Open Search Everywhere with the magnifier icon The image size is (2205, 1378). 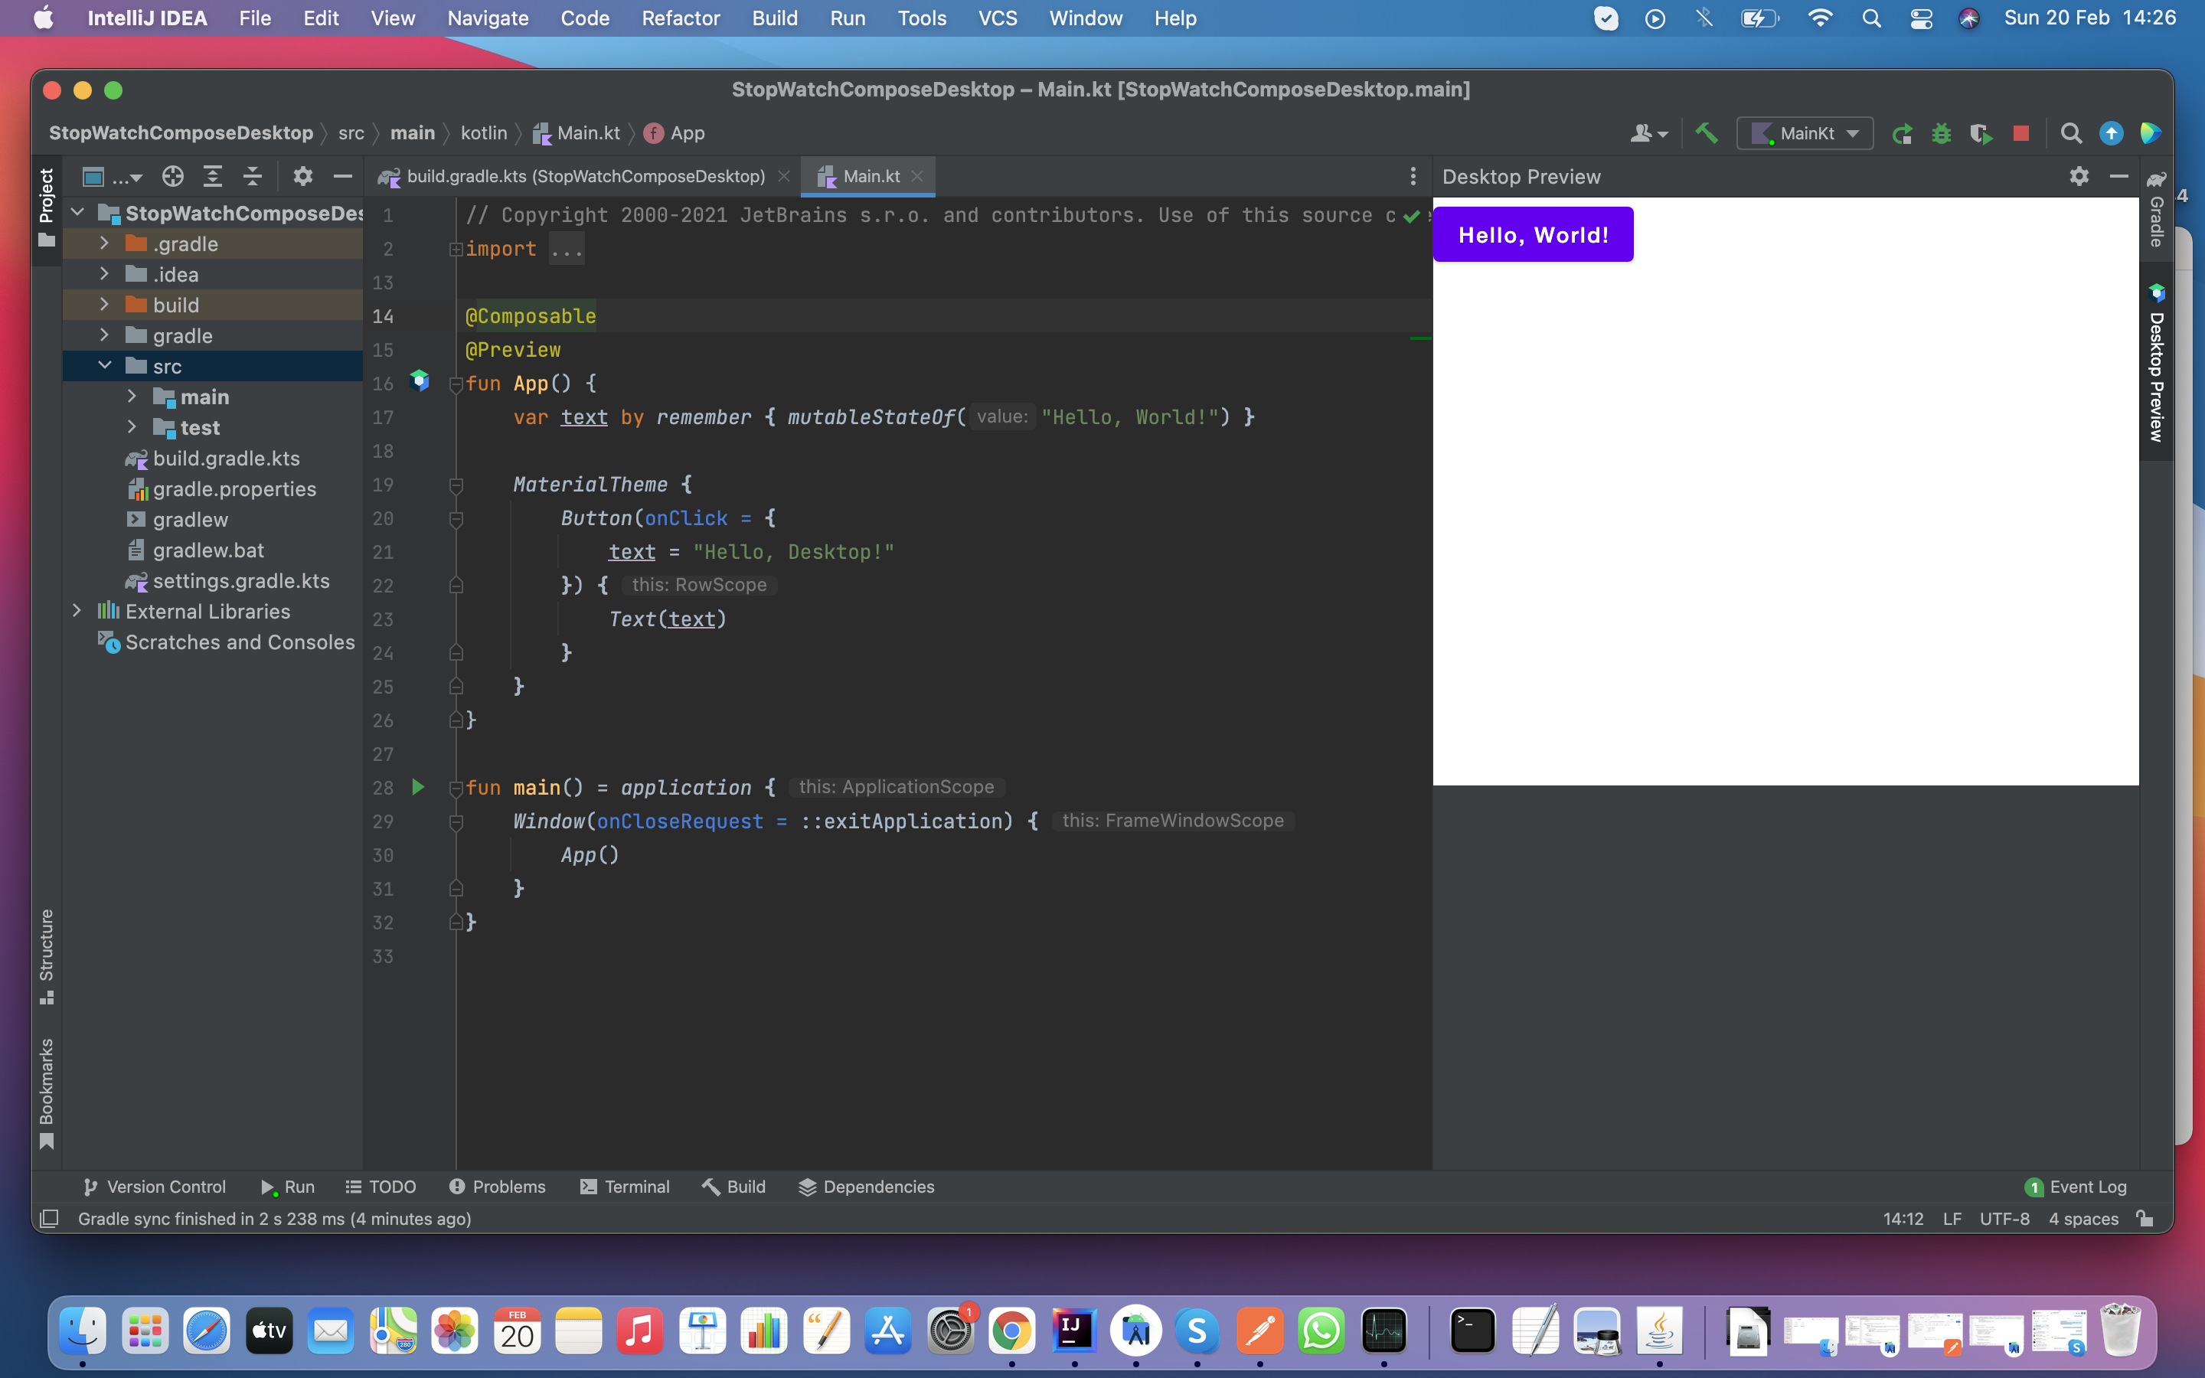[x=2071, y=133]
